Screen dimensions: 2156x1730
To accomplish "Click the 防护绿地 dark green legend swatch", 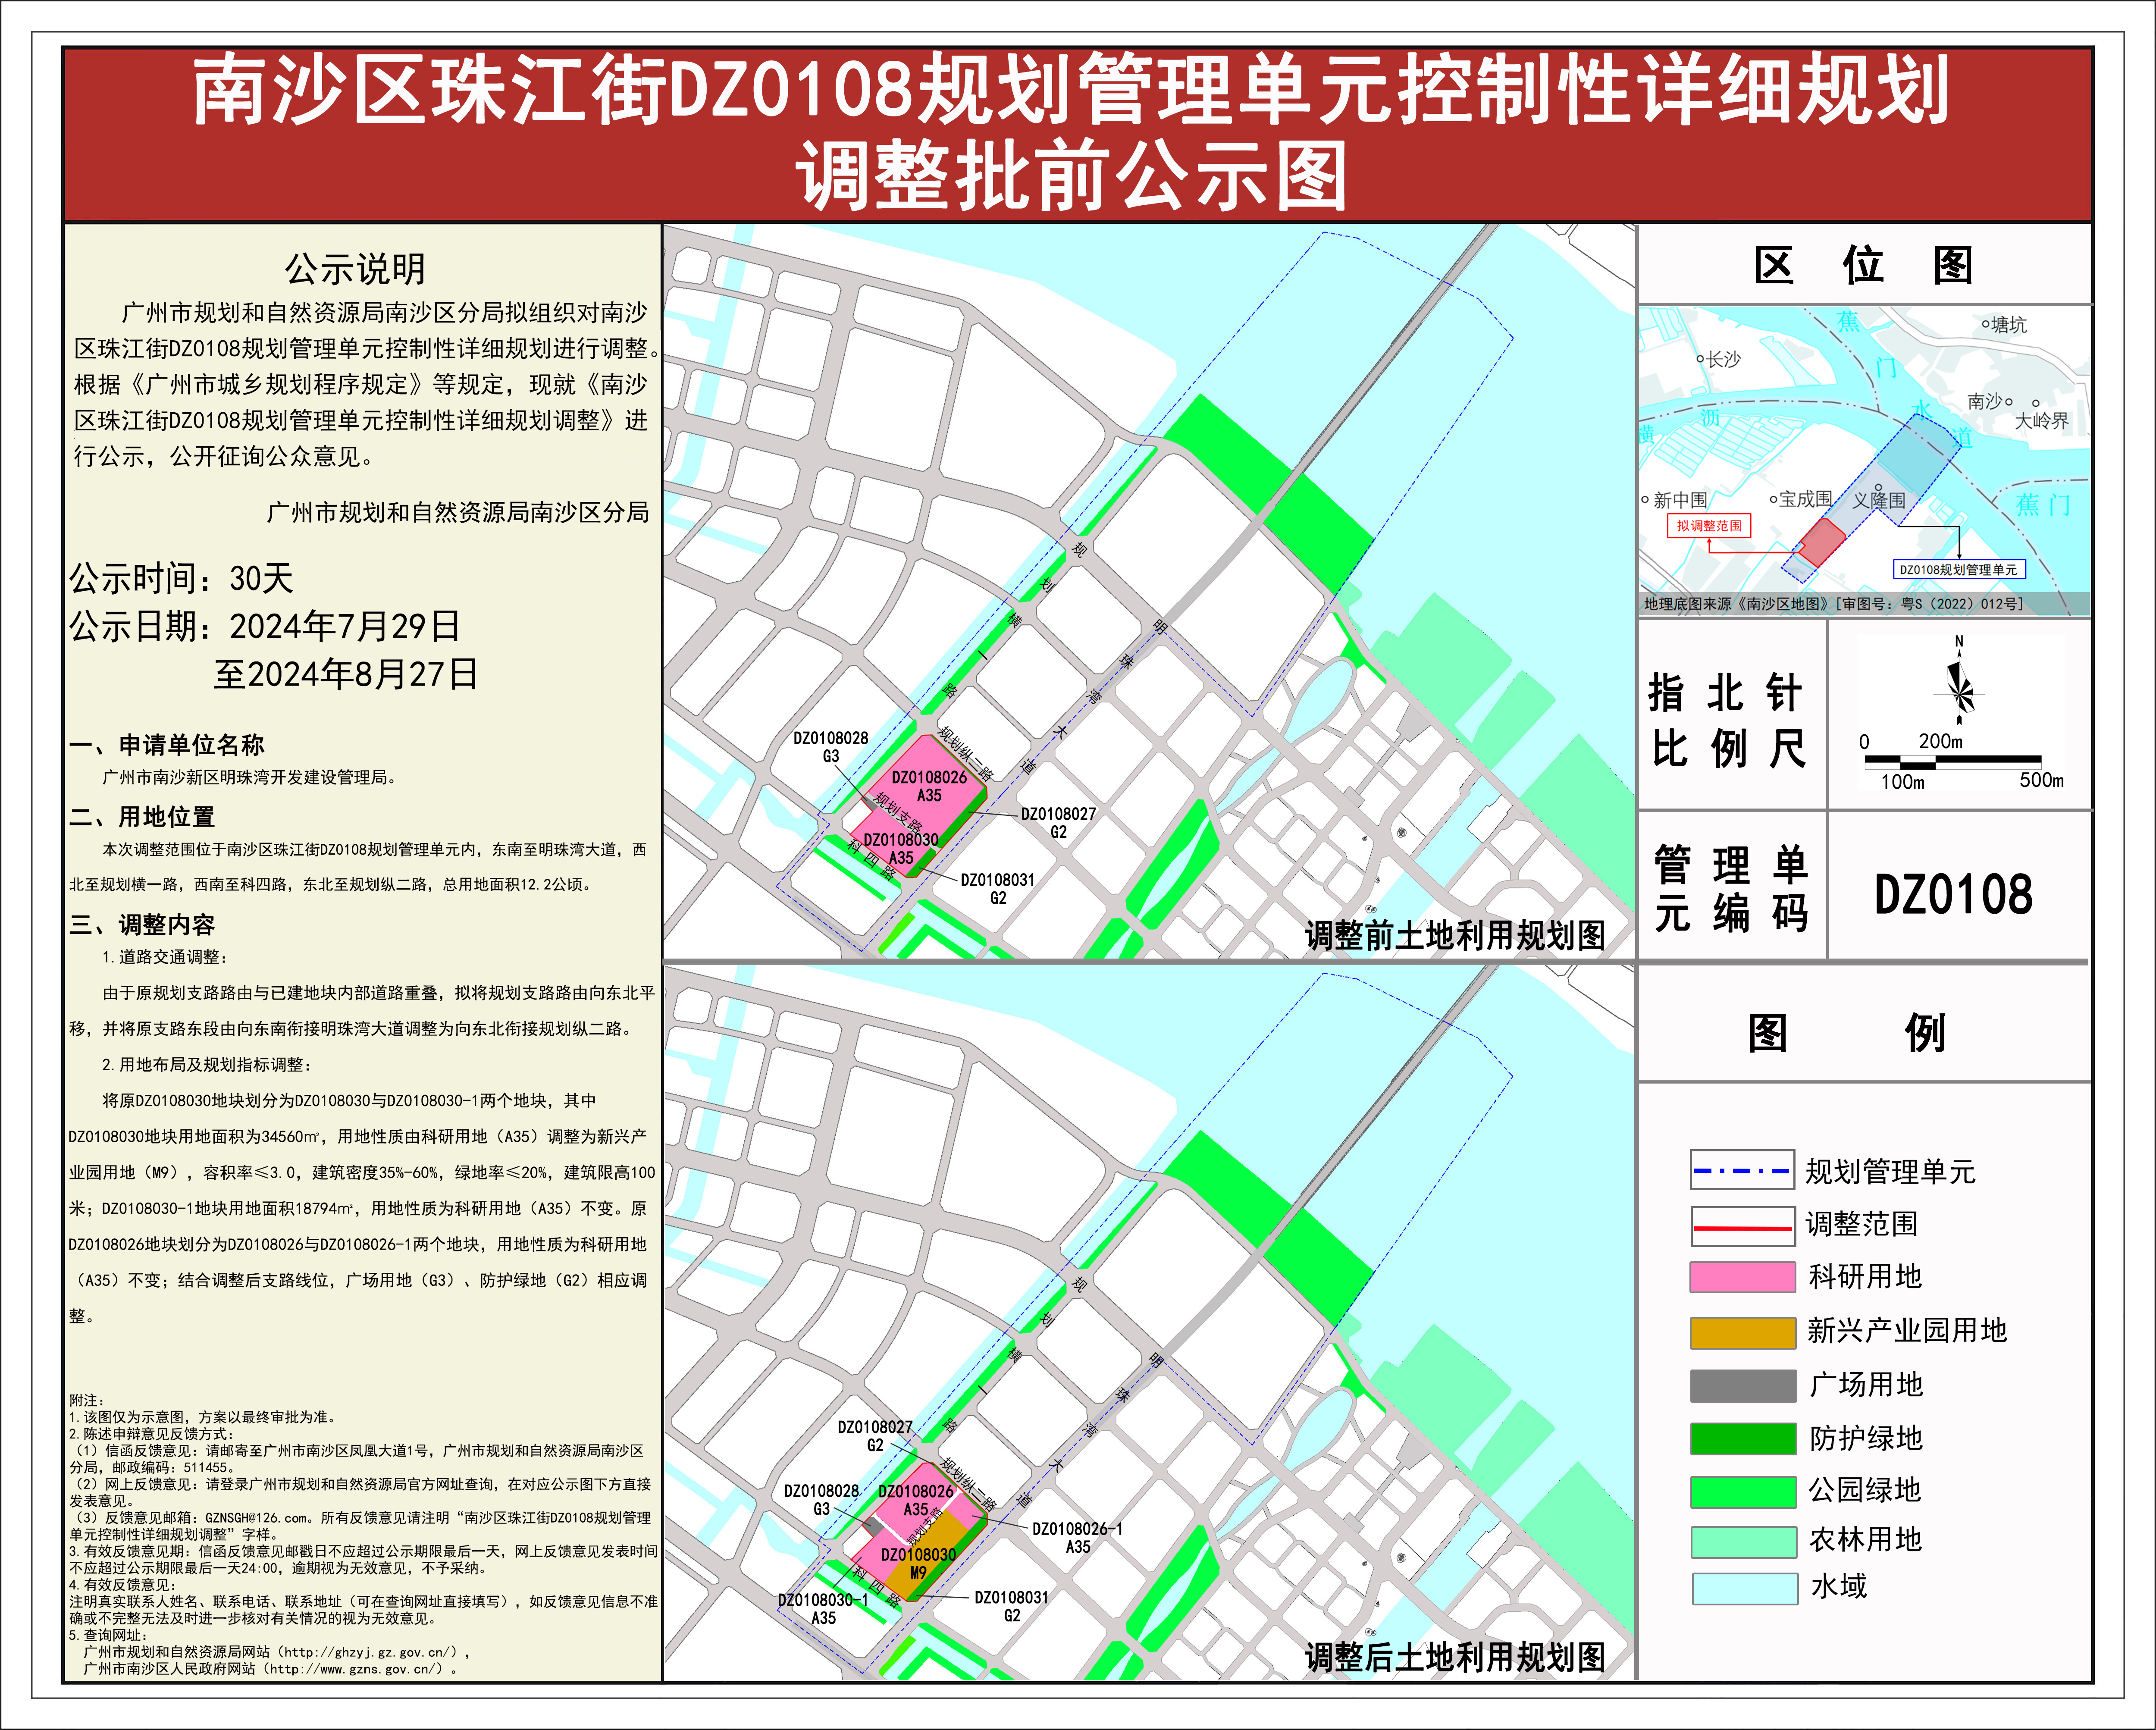I will [x=1742, y=1438].
